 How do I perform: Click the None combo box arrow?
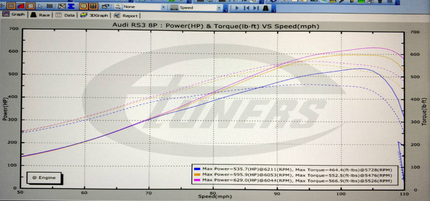[x=163, y=8]
